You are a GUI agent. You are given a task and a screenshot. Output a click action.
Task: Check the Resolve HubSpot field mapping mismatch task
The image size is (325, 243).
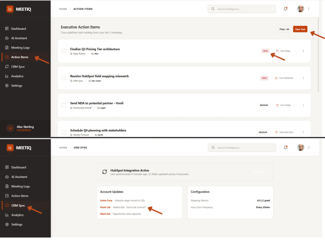[64, 78]
